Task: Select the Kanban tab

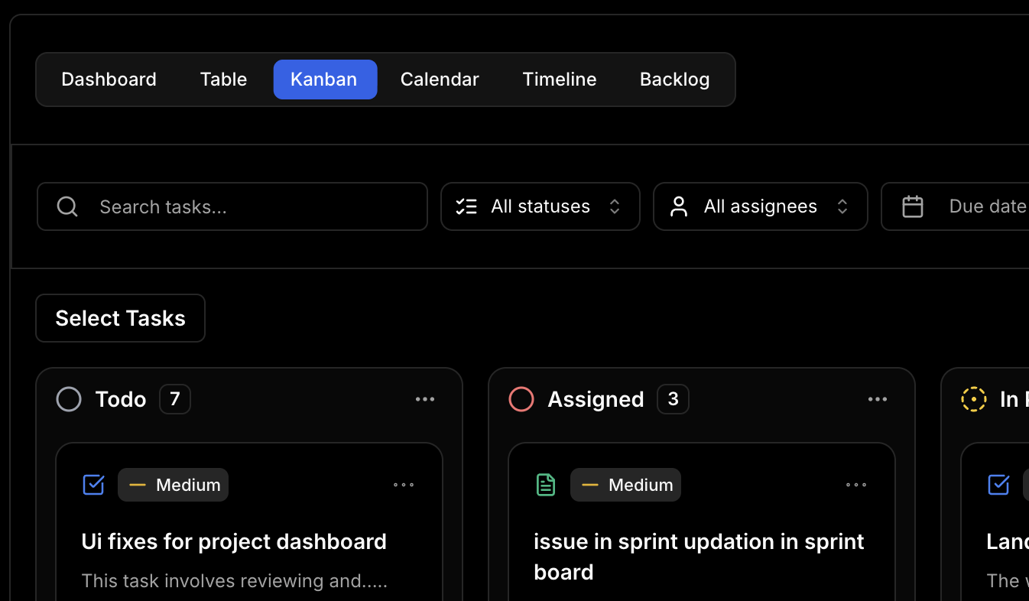Action: pyautogui.click(x=325, y=80)
